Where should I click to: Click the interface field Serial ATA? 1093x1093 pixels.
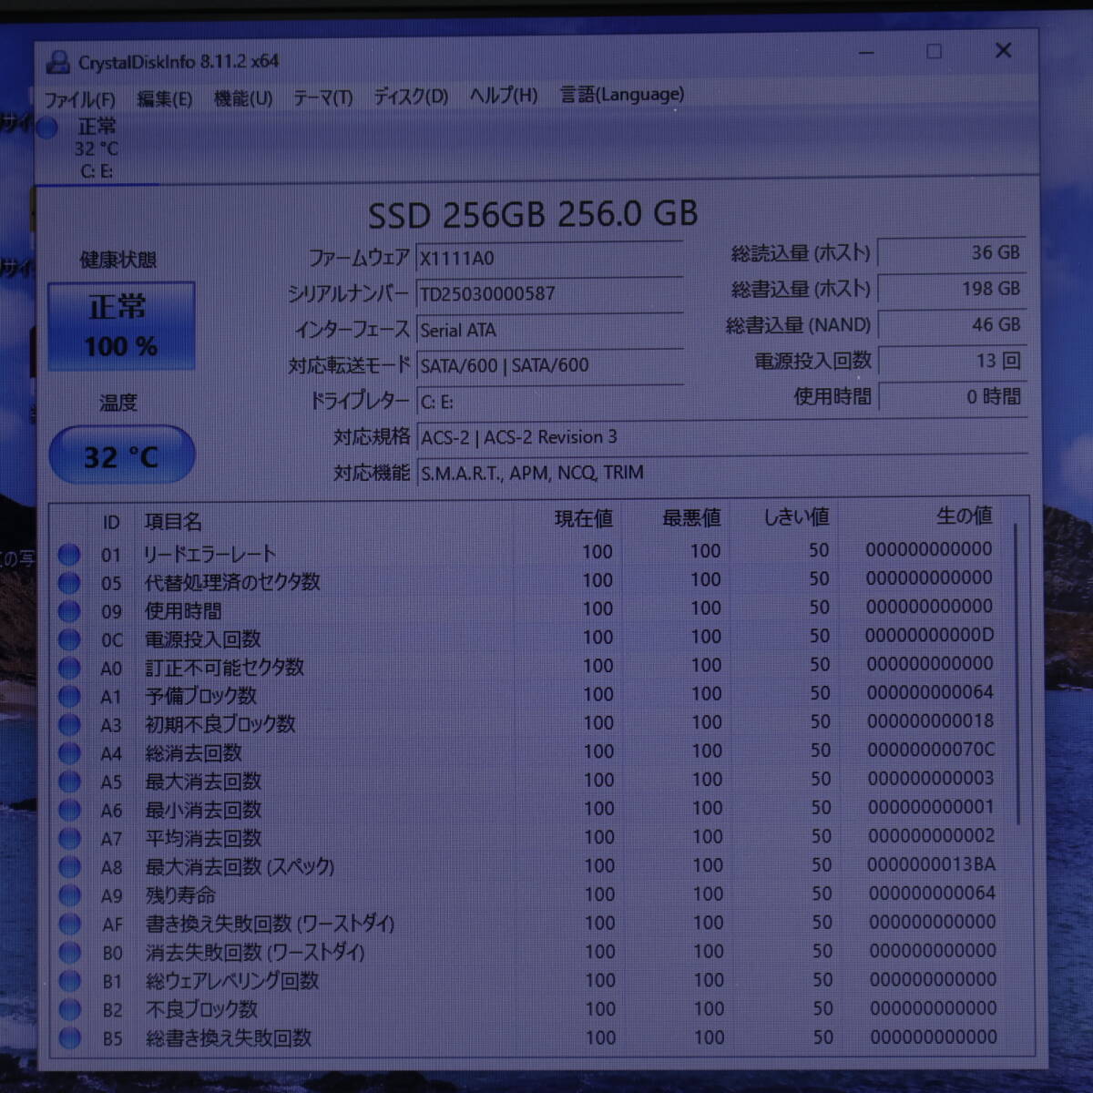[549, 330]
